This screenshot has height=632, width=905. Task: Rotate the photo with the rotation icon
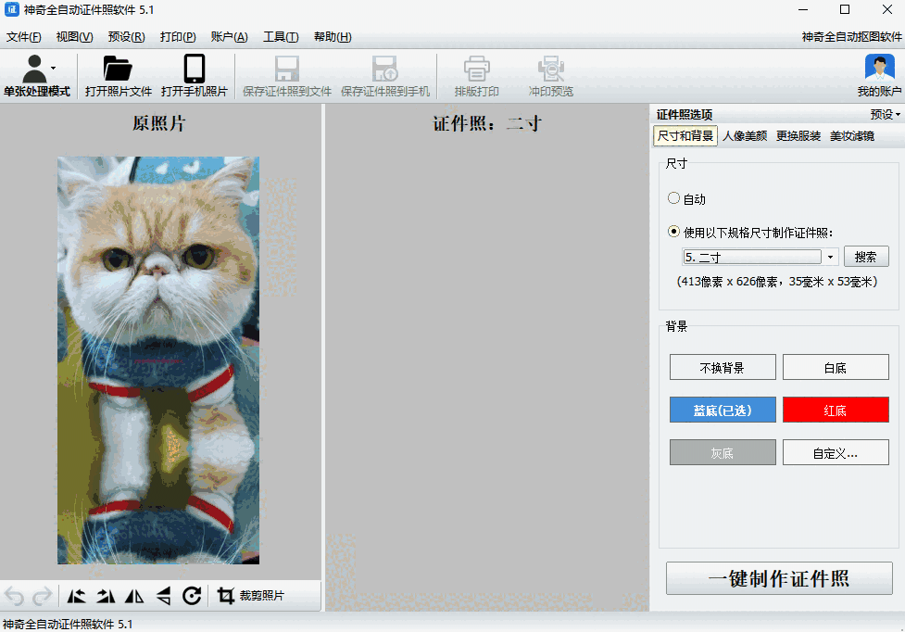pos(193,597)
